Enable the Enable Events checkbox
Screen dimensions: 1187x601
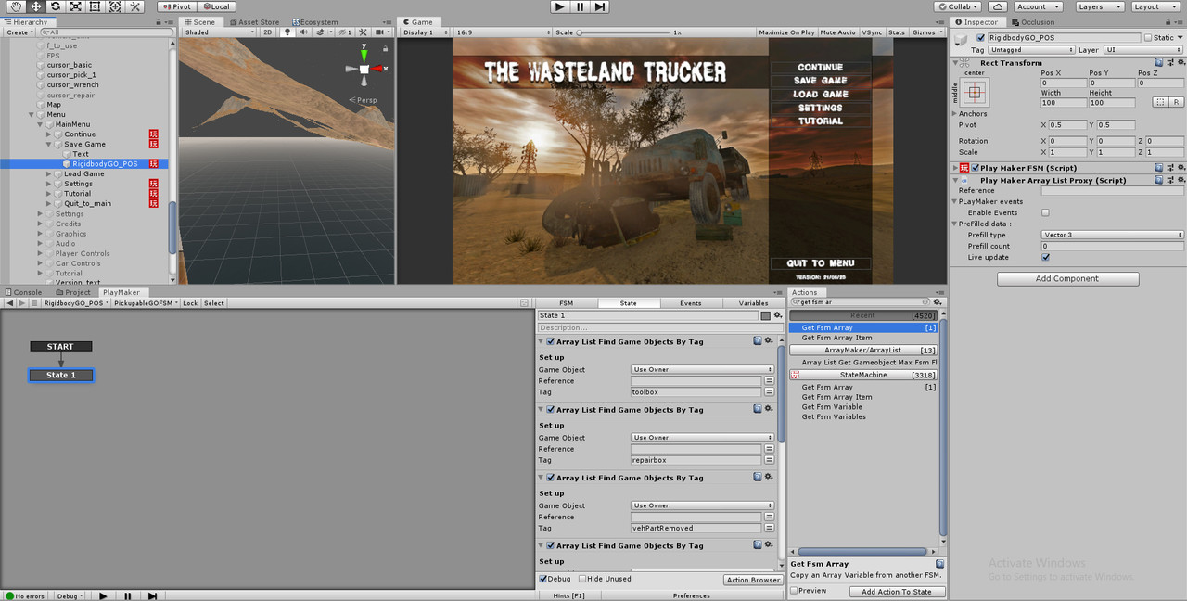tap(1045, 213)
